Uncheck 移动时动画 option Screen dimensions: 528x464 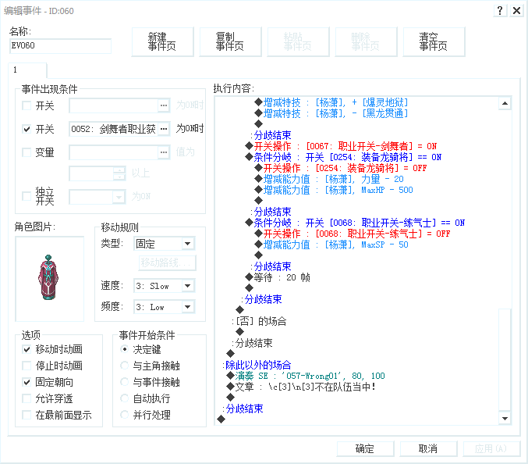(x=27, y=349)
